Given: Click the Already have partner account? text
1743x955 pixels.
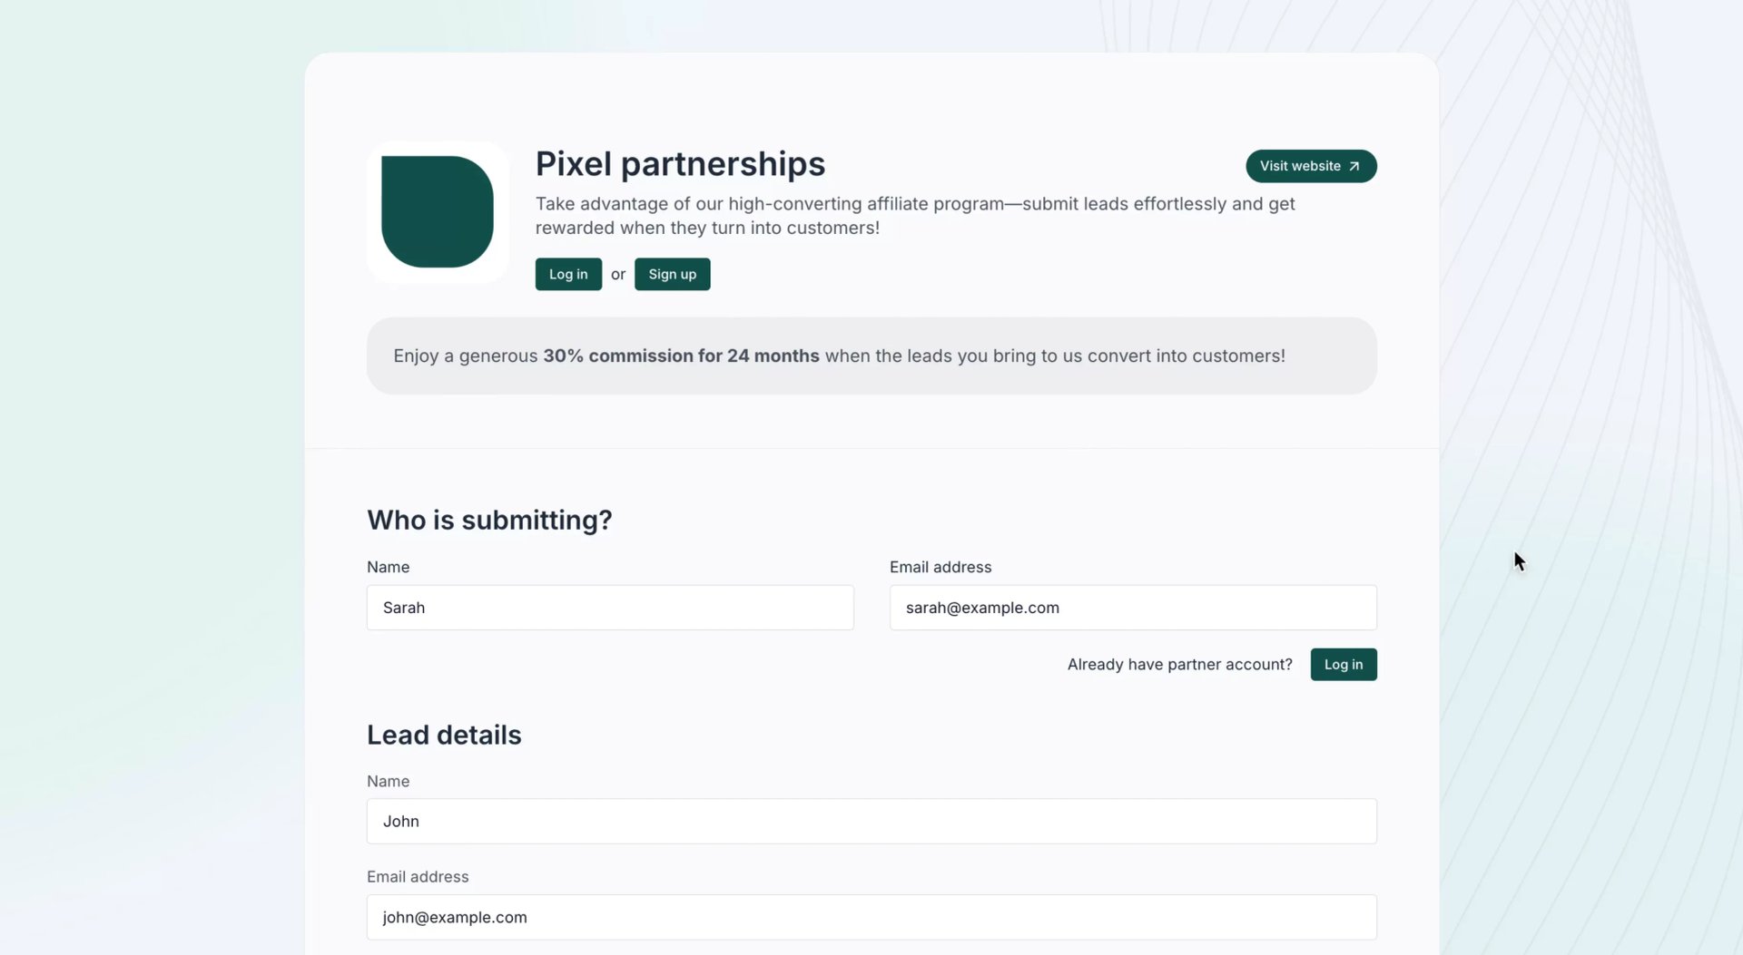Looking at the screenshot, I should coord(1179,665).
